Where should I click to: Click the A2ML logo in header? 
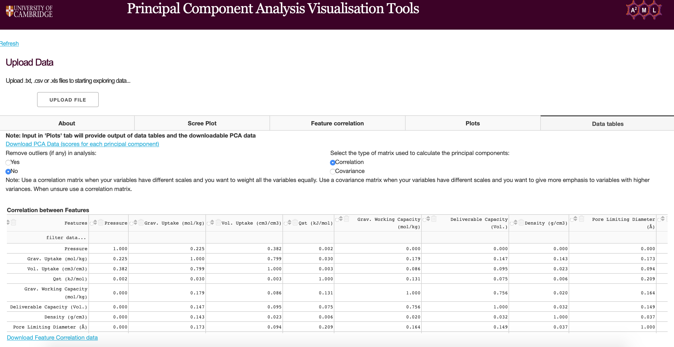644,10
